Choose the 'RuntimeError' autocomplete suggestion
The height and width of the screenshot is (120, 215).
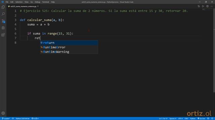(x=69, y=47)
